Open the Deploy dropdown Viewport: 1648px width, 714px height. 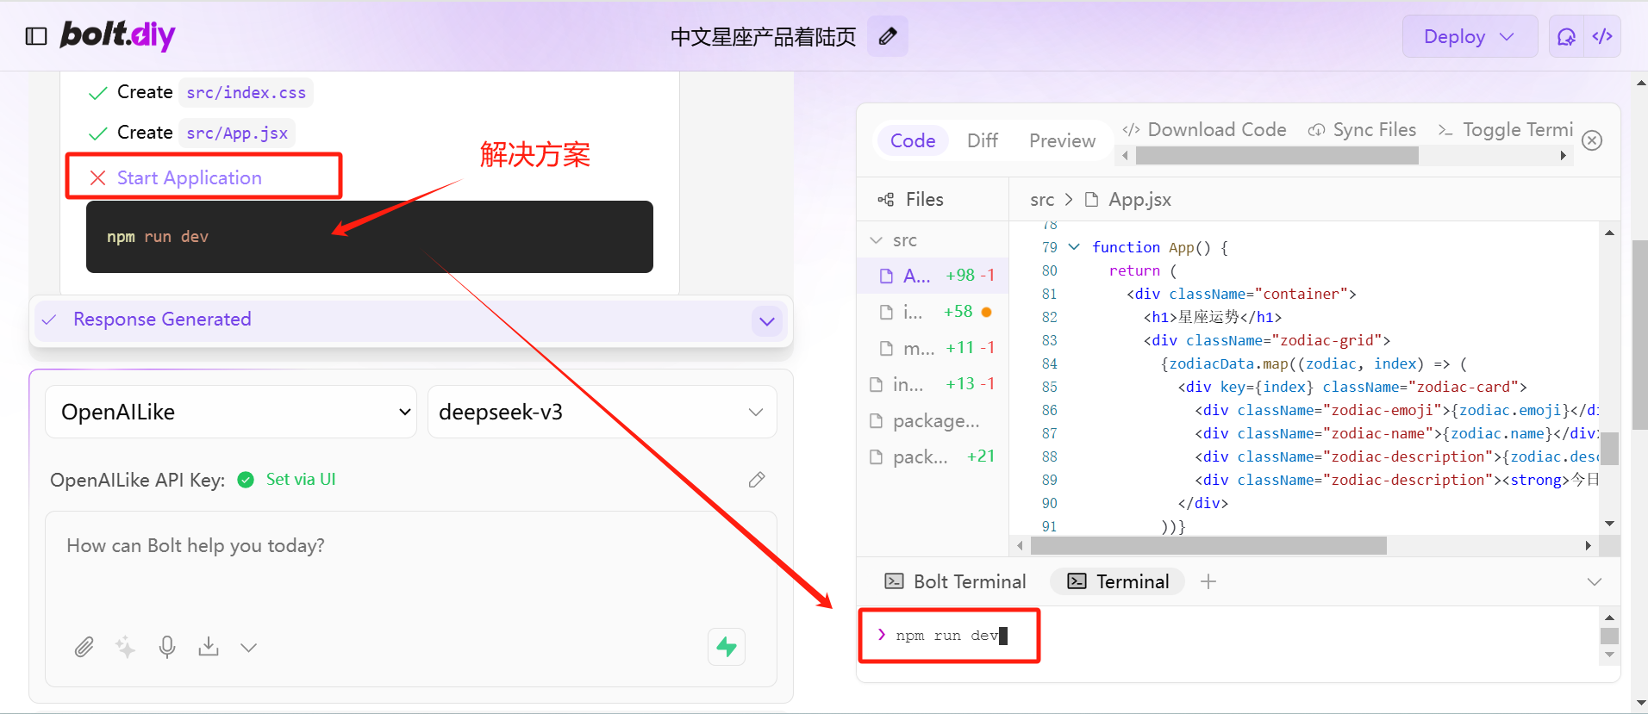(x=1470, y=36)
